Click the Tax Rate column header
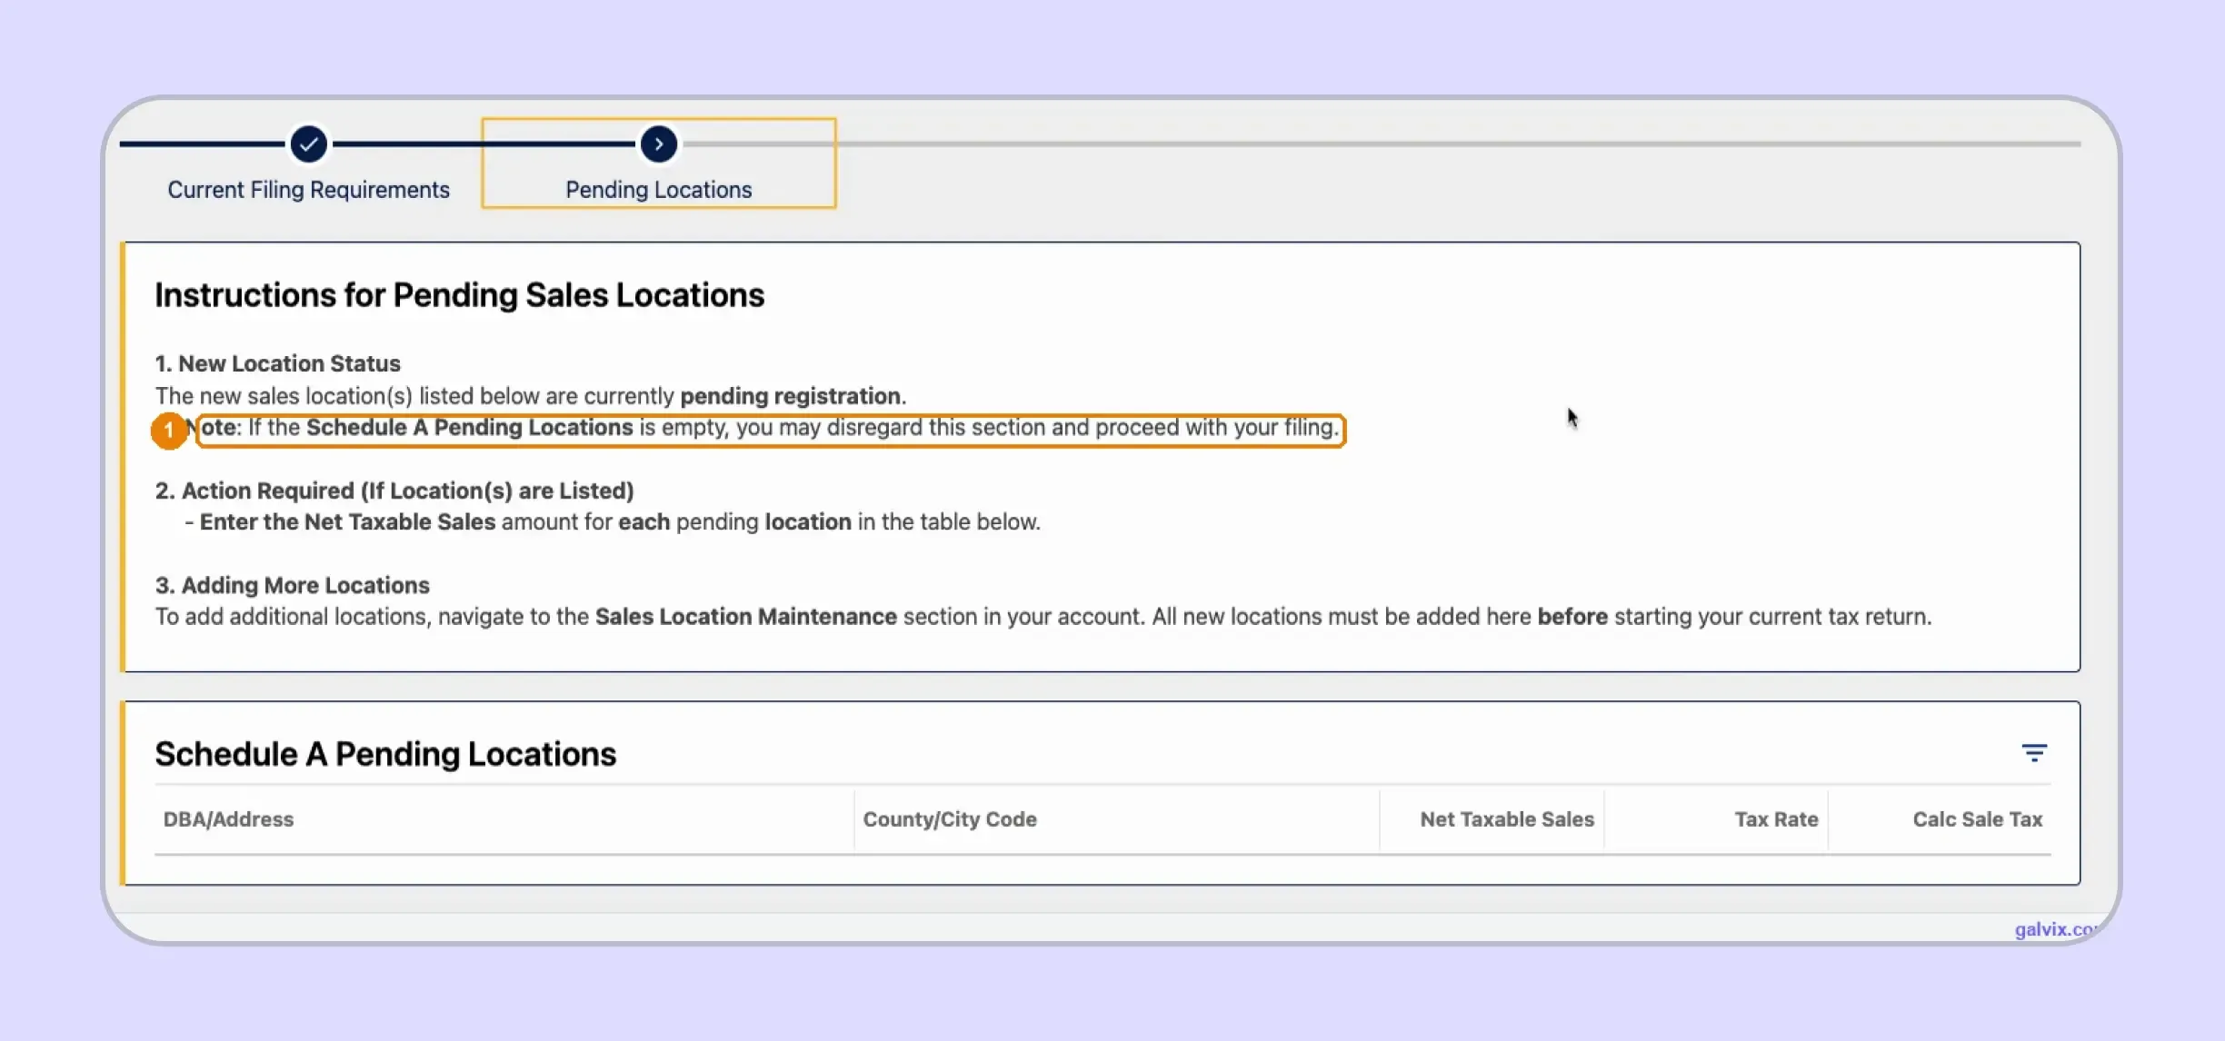Viewport: 2225px width, 1041px height. 1776,819
